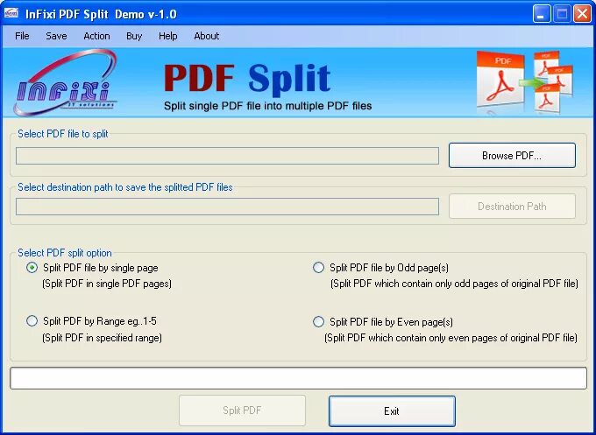Click the Browse PDF... button
Screen dimensions: 596x435
(512, 155)
